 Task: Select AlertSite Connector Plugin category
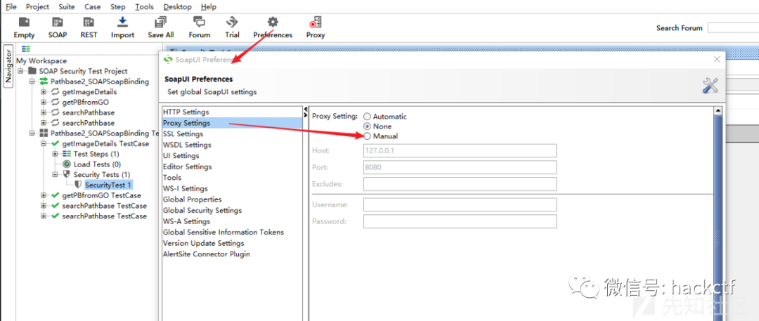233,254
